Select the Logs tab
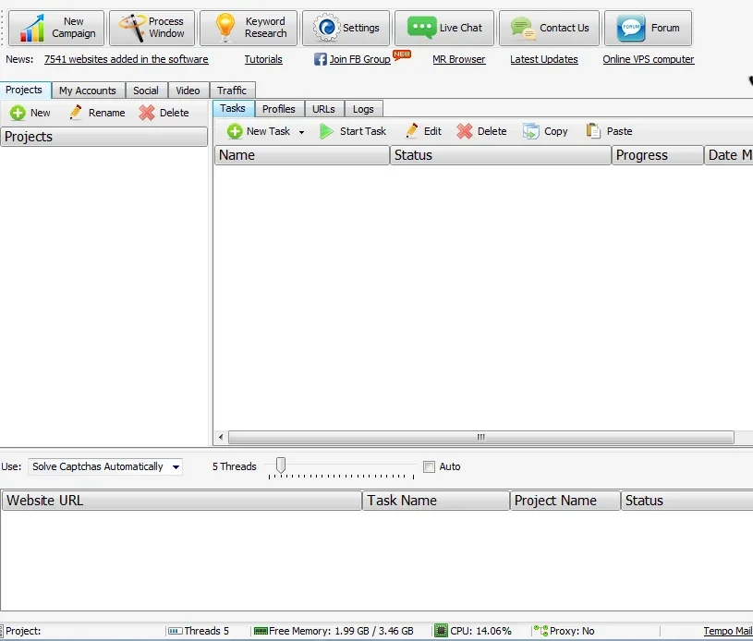This screenshot has width=753, height=641. (363, 109)
